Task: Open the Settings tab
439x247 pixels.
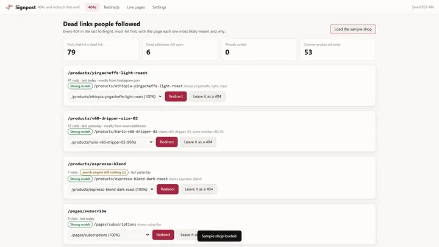Action: pos(159,7)
